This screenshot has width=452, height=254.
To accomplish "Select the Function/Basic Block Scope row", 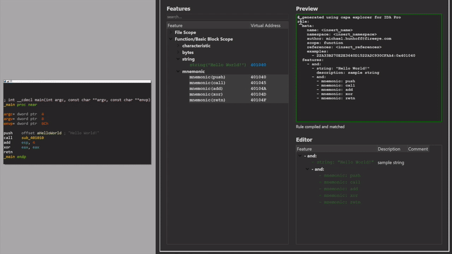I will (203, 39).
